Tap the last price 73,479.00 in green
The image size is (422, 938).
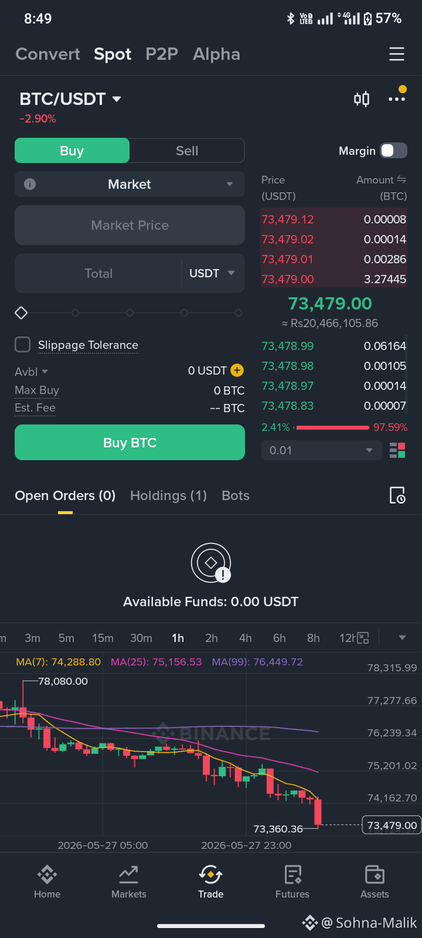click(330, 304)
